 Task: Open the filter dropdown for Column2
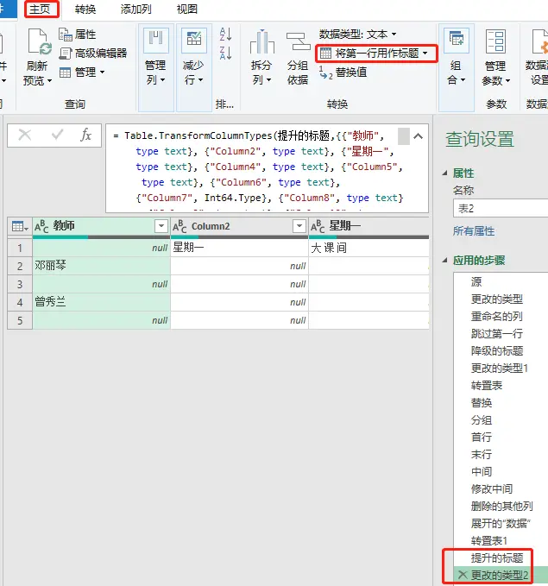click(299, 226)
